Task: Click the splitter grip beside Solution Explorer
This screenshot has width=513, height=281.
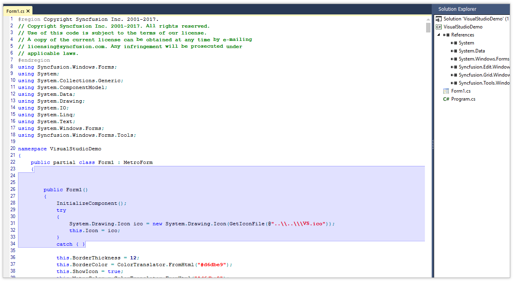Action: [433, 145]
